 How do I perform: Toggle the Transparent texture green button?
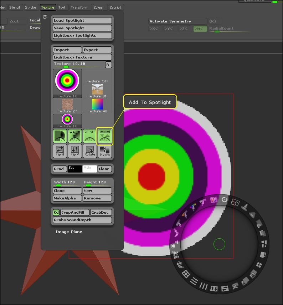coord(60,136)
